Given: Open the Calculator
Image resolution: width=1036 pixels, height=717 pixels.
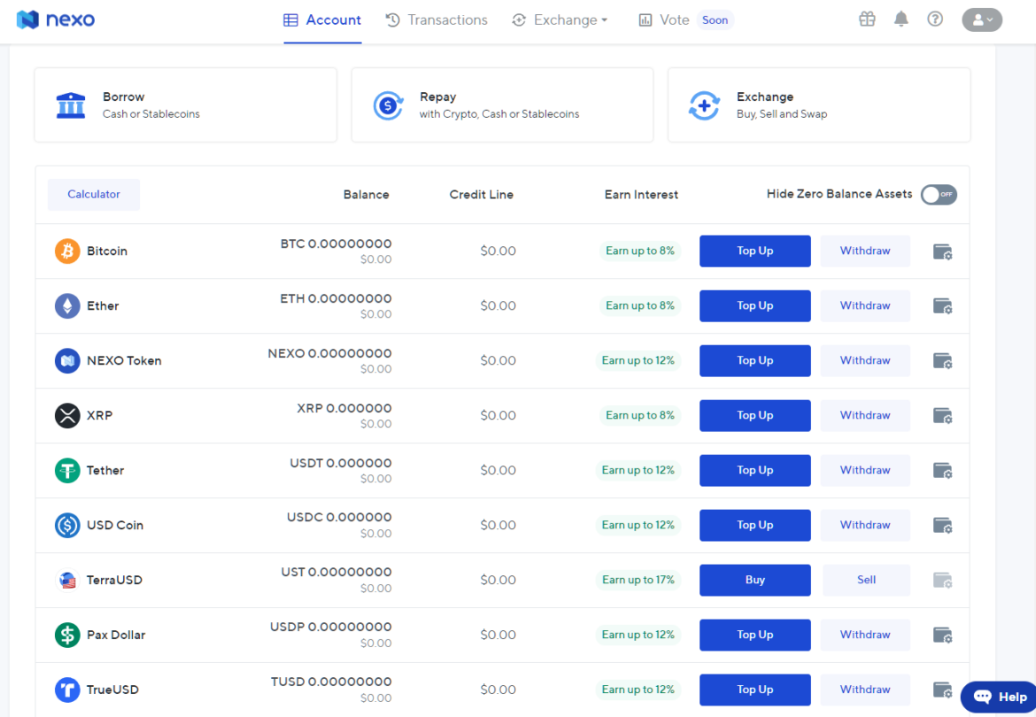Looking at the screenshot, I should pyautogui.click(x=93, y=194).
